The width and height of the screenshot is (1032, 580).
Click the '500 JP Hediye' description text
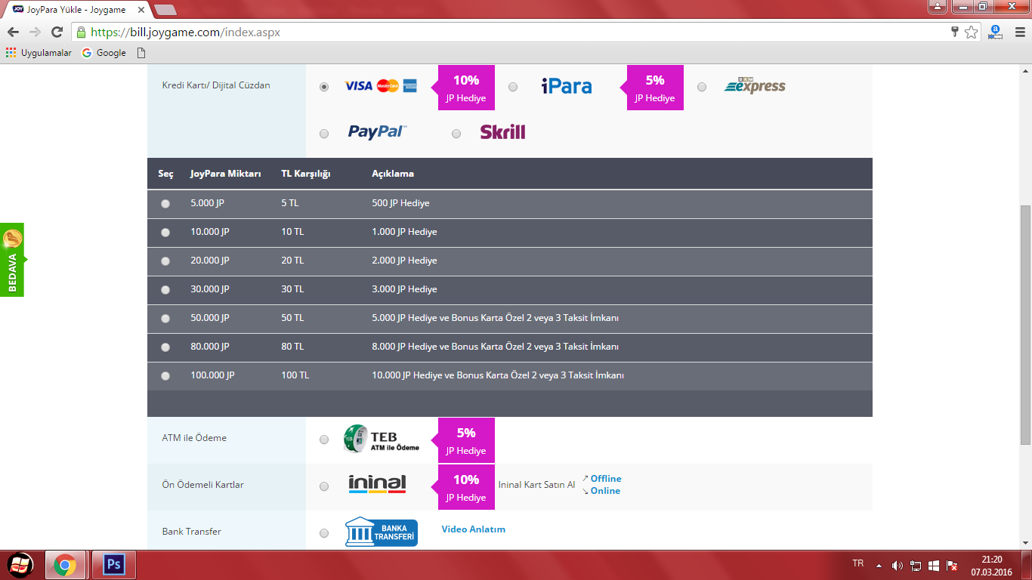click(x=400, y=203)
